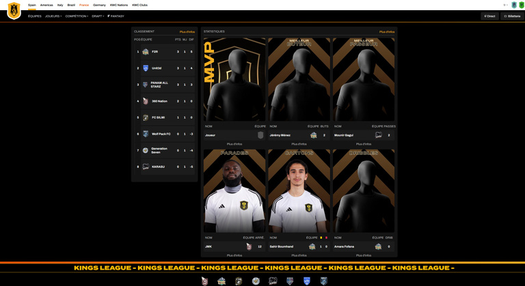Click the 'Mounir Gagui' player name

(344, 135)
